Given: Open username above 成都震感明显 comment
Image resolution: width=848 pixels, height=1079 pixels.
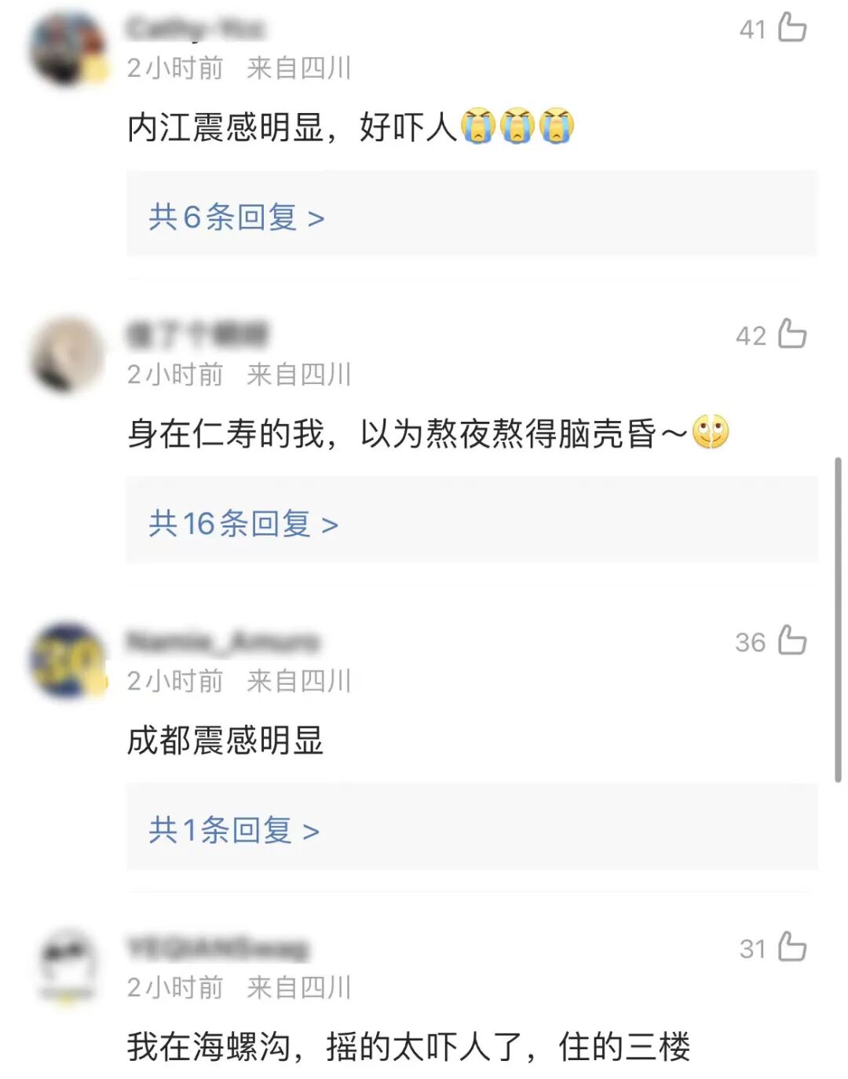Looking at the screenshot, I should pyautogui.click(x=224, y=642).
